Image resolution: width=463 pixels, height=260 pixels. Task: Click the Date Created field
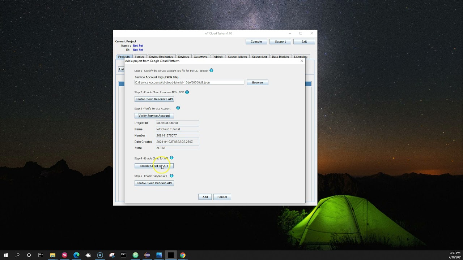177,142
